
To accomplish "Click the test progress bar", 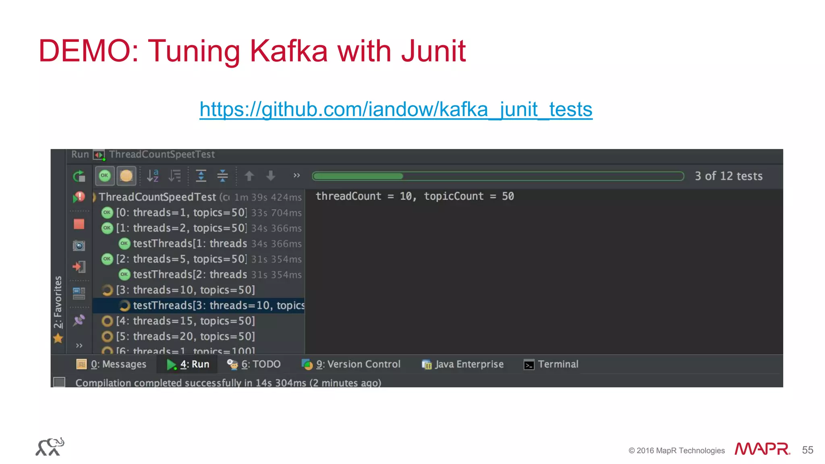I will [x=498, y=176].
